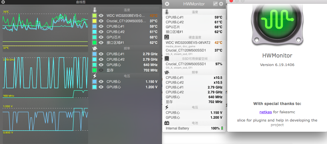Close the HWMonitor popup panel
327x144 pixels.
[x=167, y=4]
